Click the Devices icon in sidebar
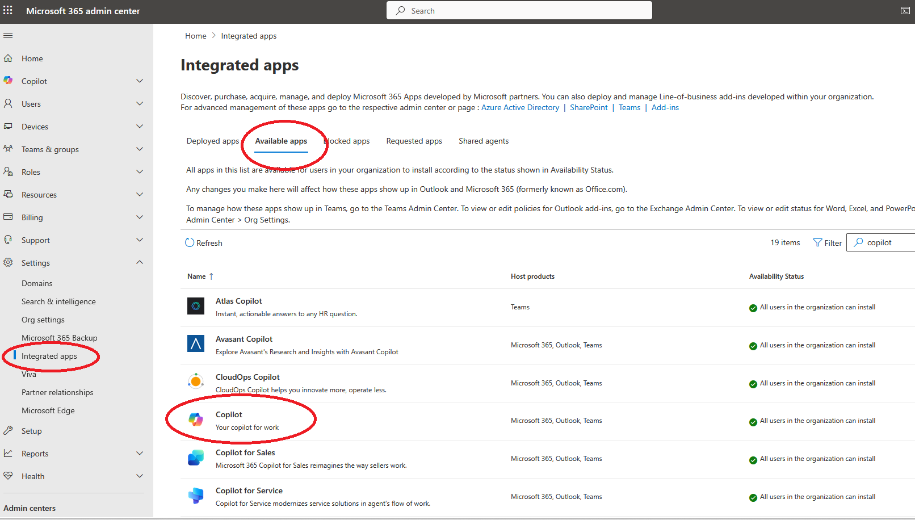Screen dimensions: 915x520 (8, 127)
